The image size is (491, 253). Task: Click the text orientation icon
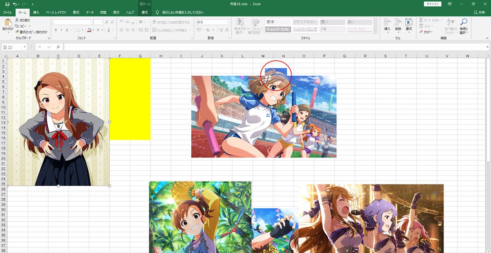(x=141, y=22)
